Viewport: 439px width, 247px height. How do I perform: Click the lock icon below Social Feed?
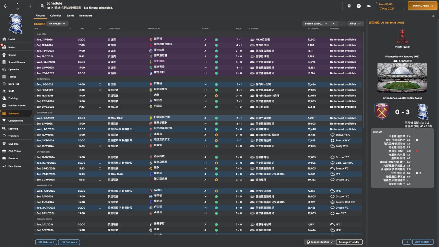433,16
